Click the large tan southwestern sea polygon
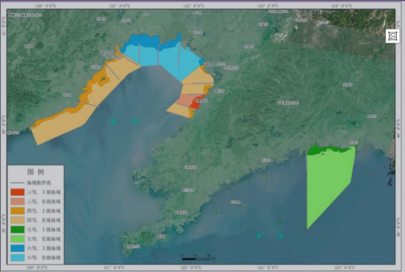The image size is (405, 272). [61, 126]
